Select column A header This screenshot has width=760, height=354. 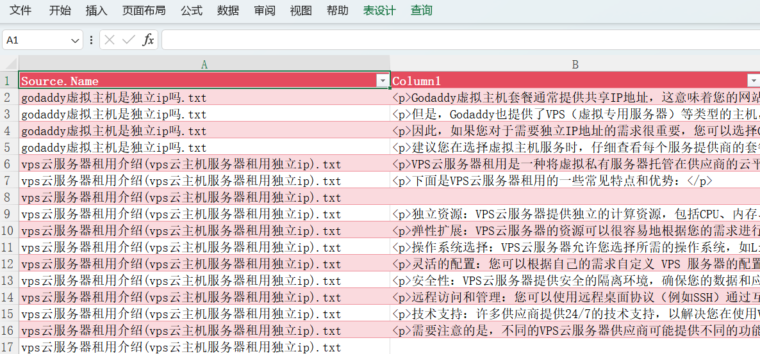click(204, 64)
